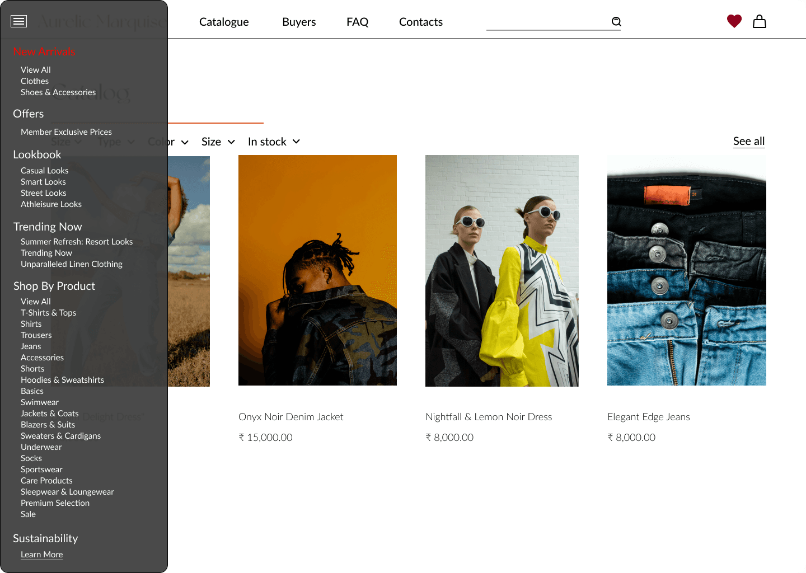The image size is (806, 573).
Task: Select the Trending Now sidebar heading
Action: pos(48,227)
